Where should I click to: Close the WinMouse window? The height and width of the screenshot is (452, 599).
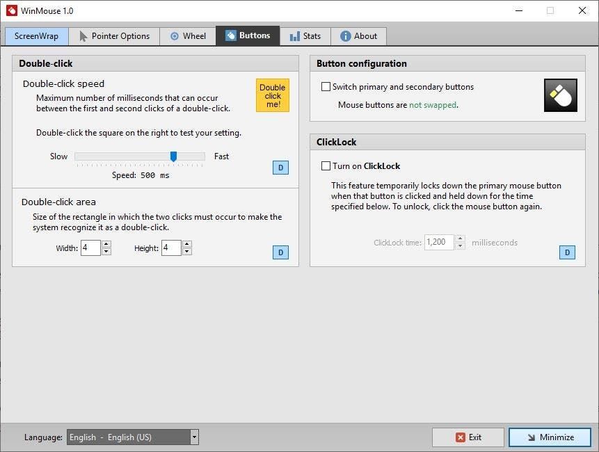[582, 10]
